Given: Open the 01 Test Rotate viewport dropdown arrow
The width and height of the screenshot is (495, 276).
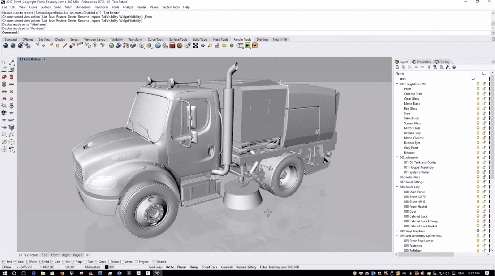Looking at the screenshot, I should click(44, 59).
